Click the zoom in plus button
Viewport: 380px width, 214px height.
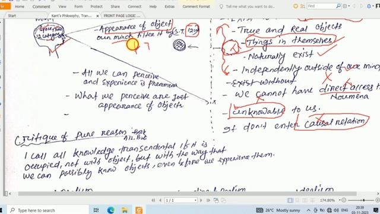coord(377,200)
